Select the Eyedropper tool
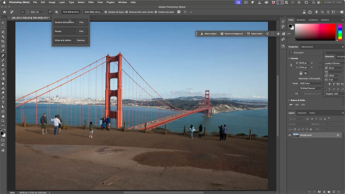The width and height of the screenshot is (345, 194). click(3, 51)
